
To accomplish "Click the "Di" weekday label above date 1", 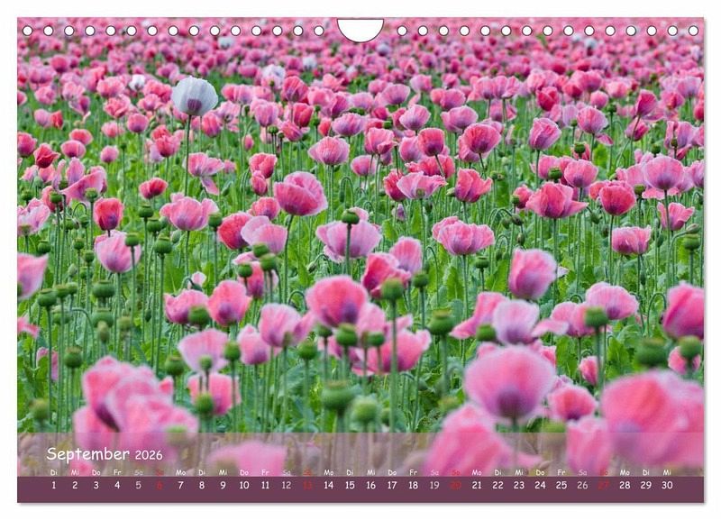I will pos(54,472).
